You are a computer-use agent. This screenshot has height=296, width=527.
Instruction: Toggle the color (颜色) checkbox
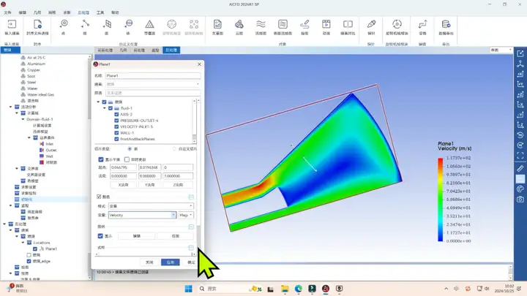99,197
